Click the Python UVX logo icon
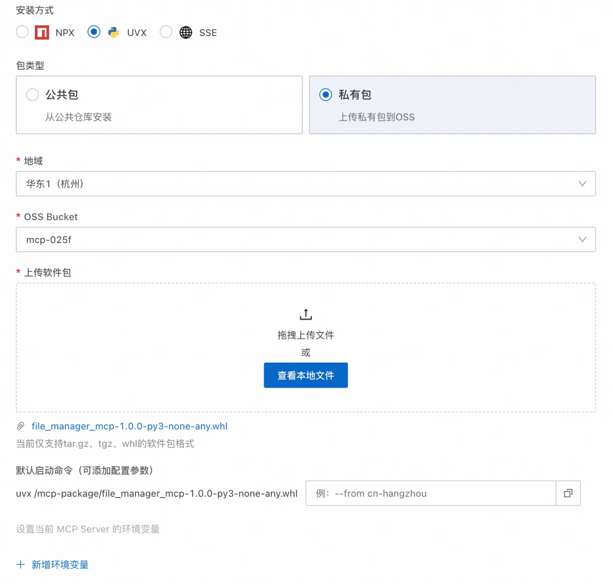 114,33
